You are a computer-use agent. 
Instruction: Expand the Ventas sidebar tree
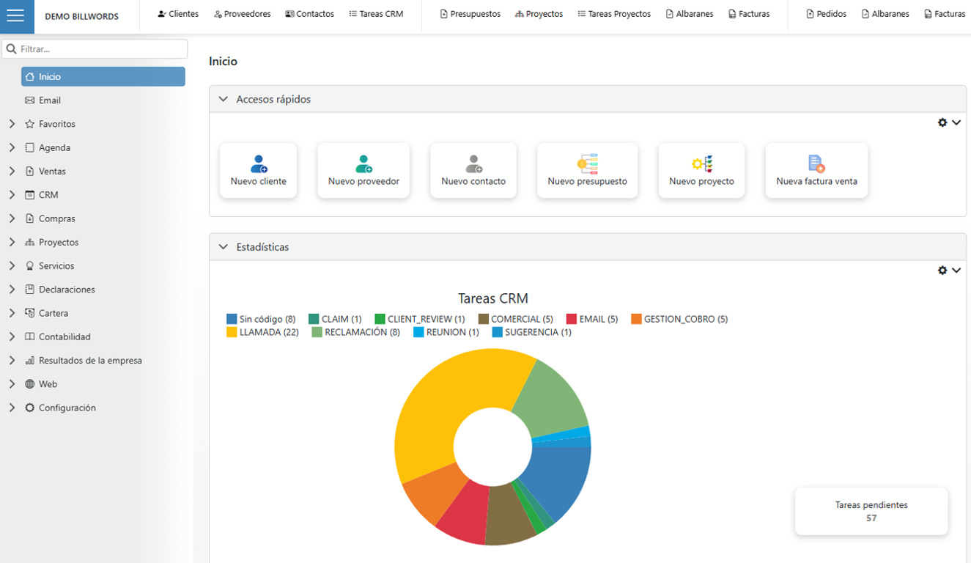(x=12, y=171)
